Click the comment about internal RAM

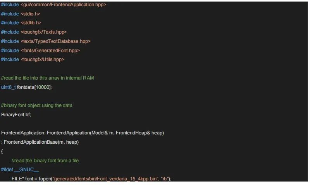pyautogui.click(x=47, y=78)
